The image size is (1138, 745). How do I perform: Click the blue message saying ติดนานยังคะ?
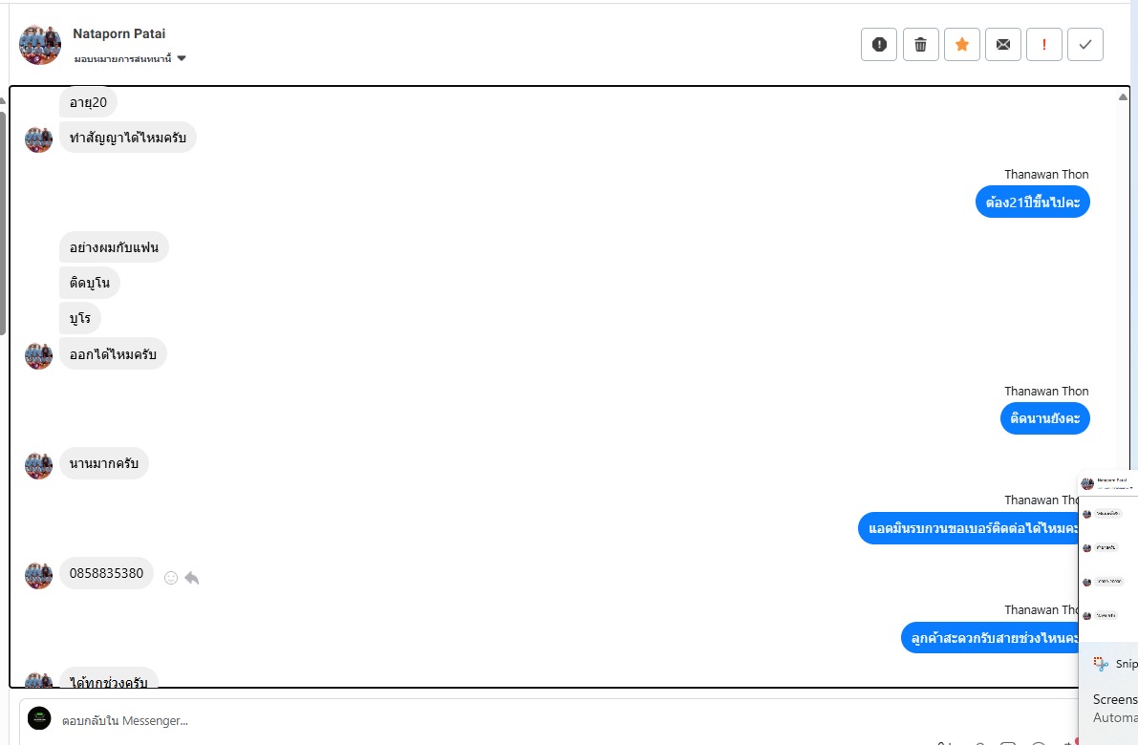[x=1045, y=418]
